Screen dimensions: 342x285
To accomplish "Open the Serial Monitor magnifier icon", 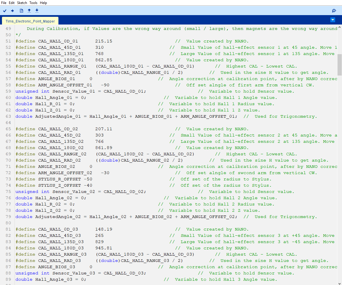I will (x=334, y=11).
